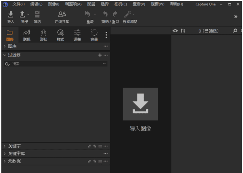This screenshot has width=243, height=173.
Task: Expand the 元数据 panel chevron
Action: [x=5, y=161]
